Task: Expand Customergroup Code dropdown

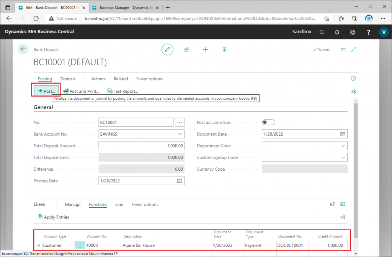Action: pos(343,158)
